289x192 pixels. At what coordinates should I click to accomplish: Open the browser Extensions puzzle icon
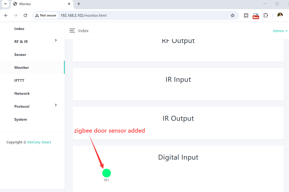tap(266, 15)
